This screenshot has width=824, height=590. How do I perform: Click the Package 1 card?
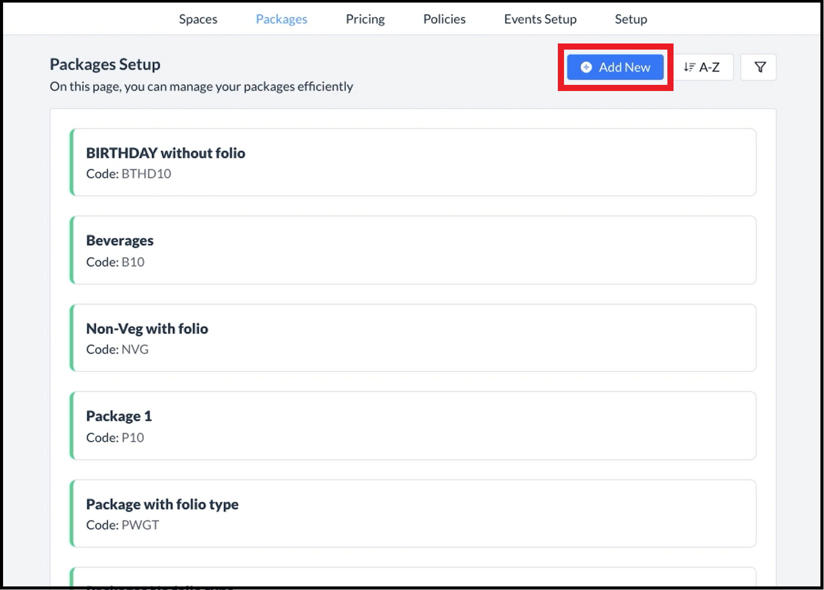coord(413,426)
